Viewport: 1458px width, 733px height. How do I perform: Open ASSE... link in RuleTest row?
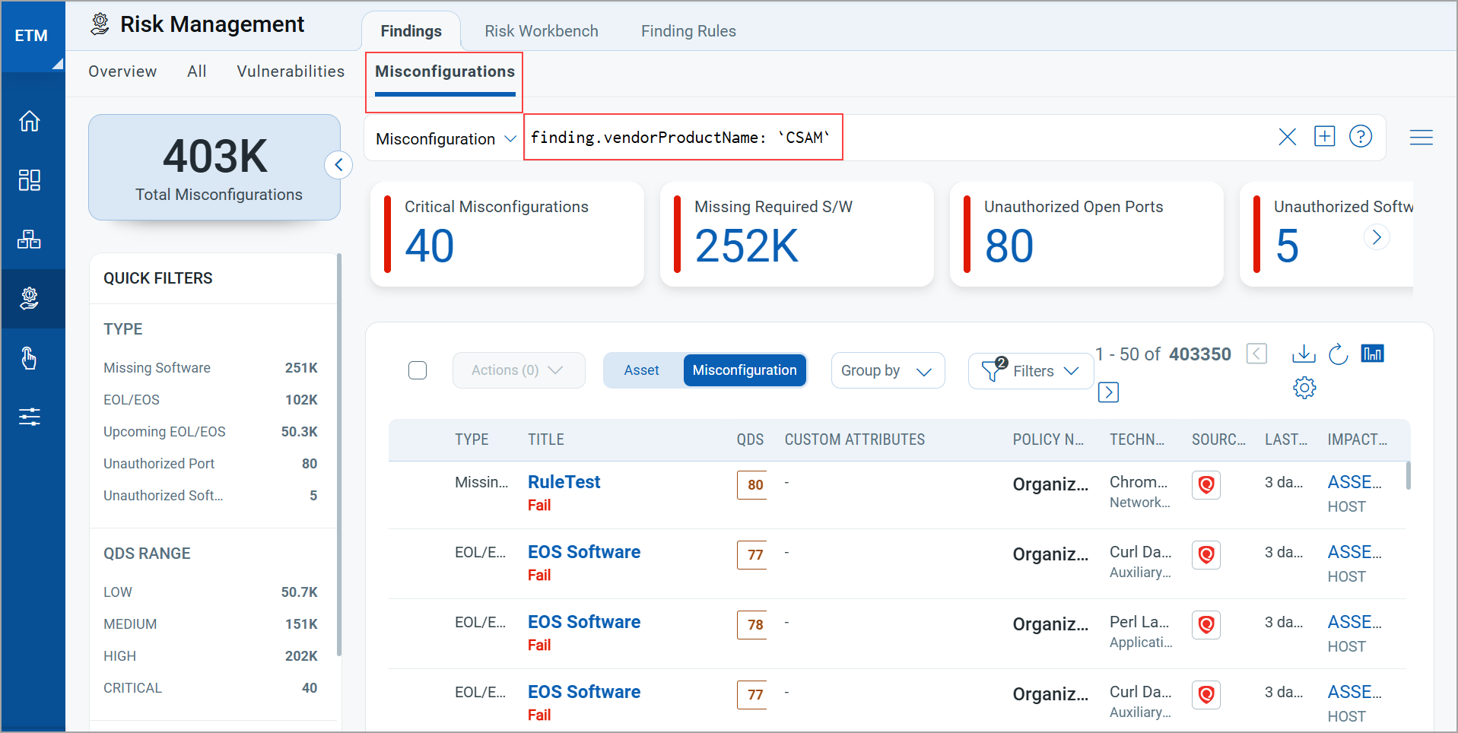[1355, 482]
